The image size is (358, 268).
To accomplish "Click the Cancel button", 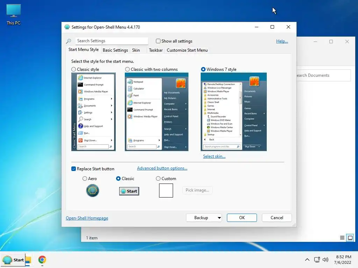I will [277, 218].
